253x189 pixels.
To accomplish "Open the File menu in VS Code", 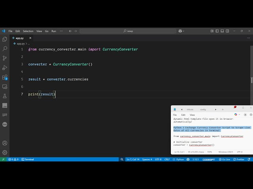I will coord(10,31).
